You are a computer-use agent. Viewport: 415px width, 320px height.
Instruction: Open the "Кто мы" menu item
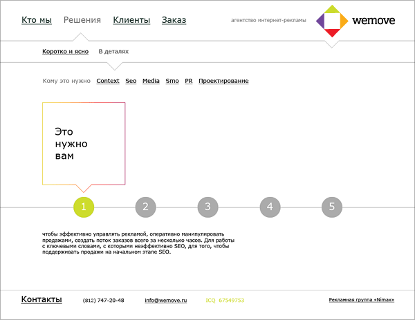[x=37, y=20]
